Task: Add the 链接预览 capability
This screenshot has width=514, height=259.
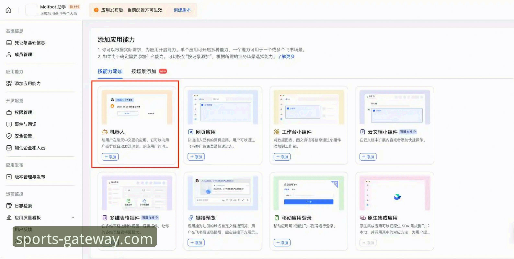Action: pos(196,243)
